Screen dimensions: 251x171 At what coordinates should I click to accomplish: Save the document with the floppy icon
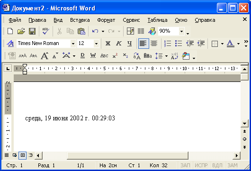(32, 31)
